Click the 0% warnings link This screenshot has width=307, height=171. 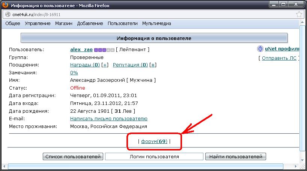click(x=74, y=73)
